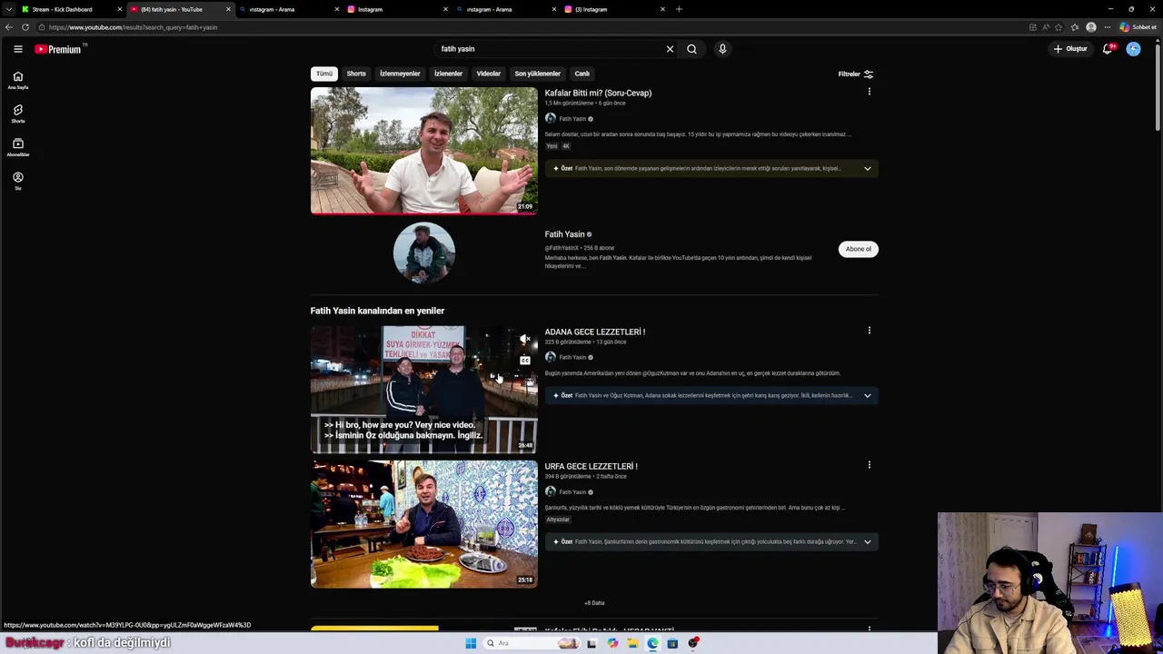Open the Siz (You) sidebar icon

(17, 181)
